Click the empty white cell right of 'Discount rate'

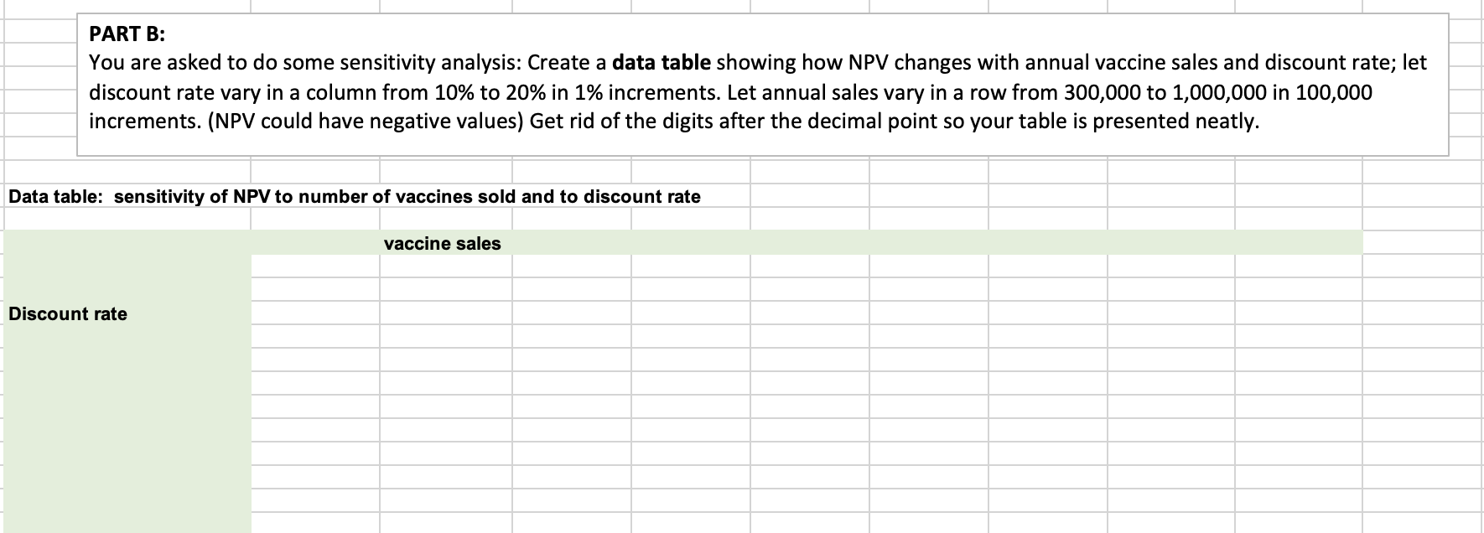pos(314,313)
